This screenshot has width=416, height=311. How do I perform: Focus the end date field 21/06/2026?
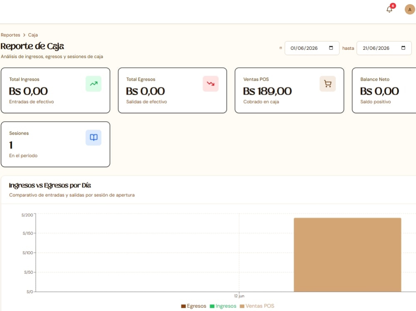point(384,48)
